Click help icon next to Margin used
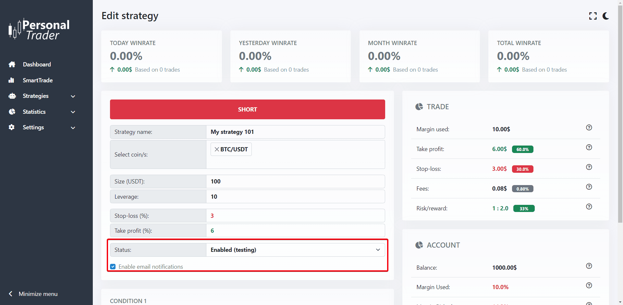This screenshot has height=305, width=623. (x=589, y=128)
